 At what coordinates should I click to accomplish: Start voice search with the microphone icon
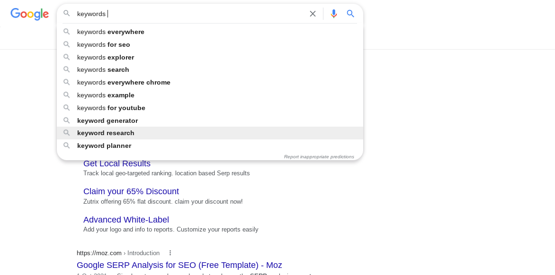(x=333, y=14)
